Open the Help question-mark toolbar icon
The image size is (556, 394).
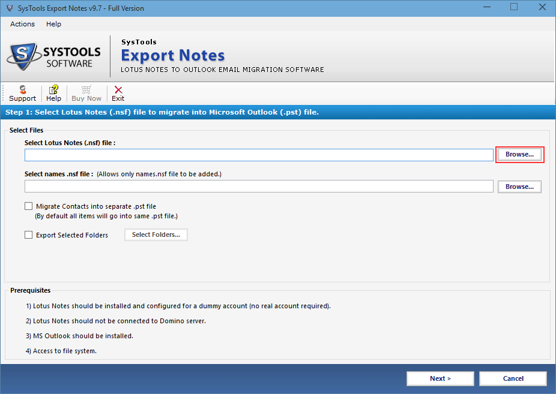53,89
